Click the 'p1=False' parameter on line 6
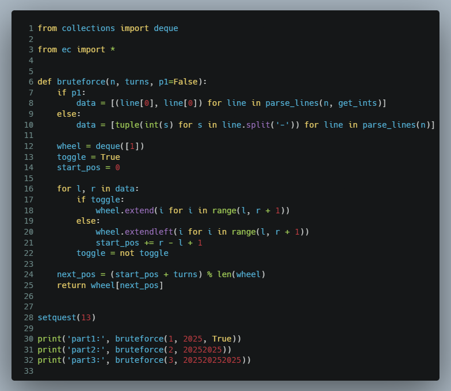 pos(178,82)
